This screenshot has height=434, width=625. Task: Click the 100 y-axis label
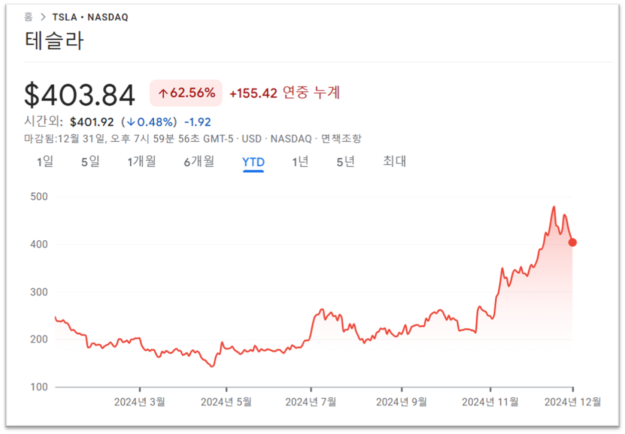39,387
